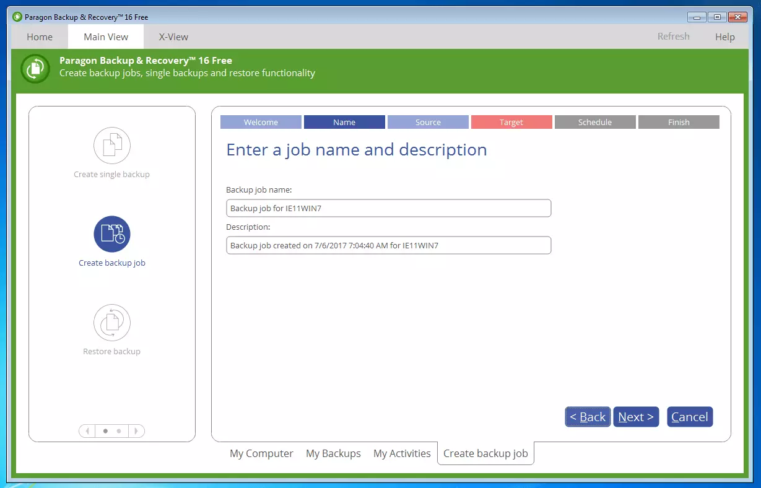761x488 pixels.
Task: Click the Next button
Action: [x=636, y=417]
